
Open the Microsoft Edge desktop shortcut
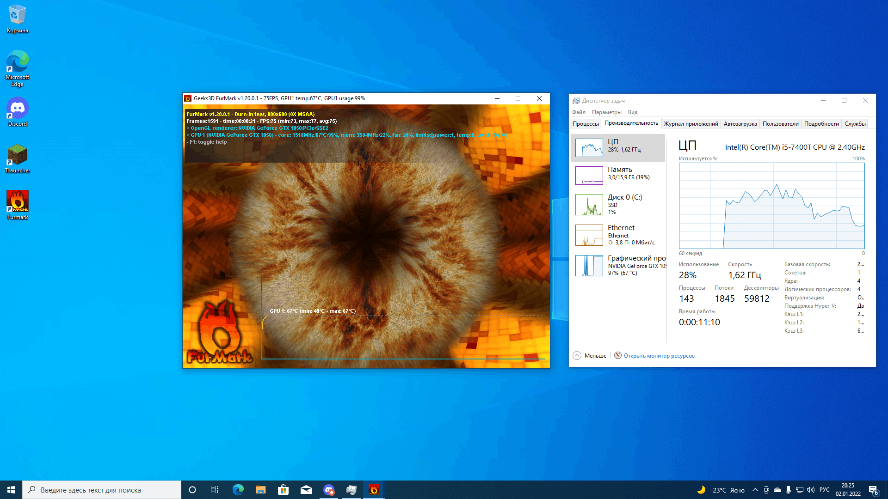18,68
